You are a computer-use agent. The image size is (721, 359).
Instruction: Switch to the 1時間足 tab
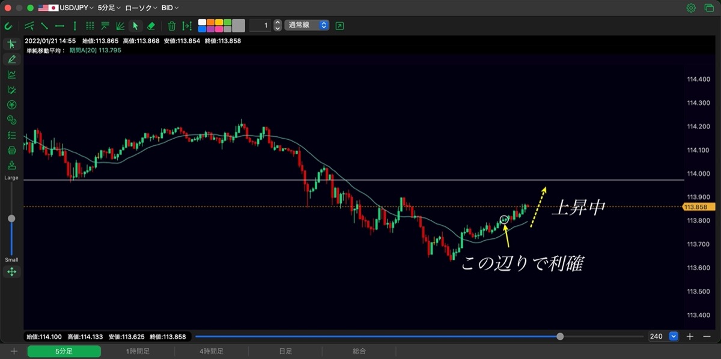(138, 351)
